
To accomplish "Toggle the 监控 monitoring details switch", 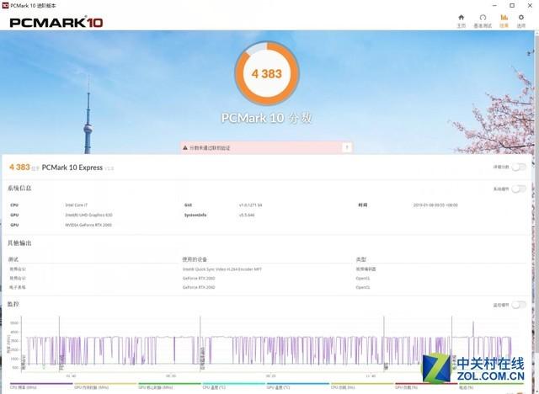I will click(519, 305).
